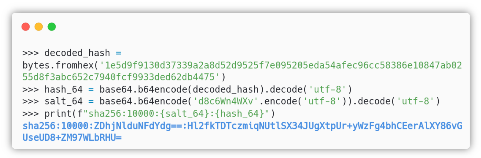Click last output line UseUD8+ZM97WLbRHU=
Viewport: 481px width, 158px height.
(x=72, y=138)
